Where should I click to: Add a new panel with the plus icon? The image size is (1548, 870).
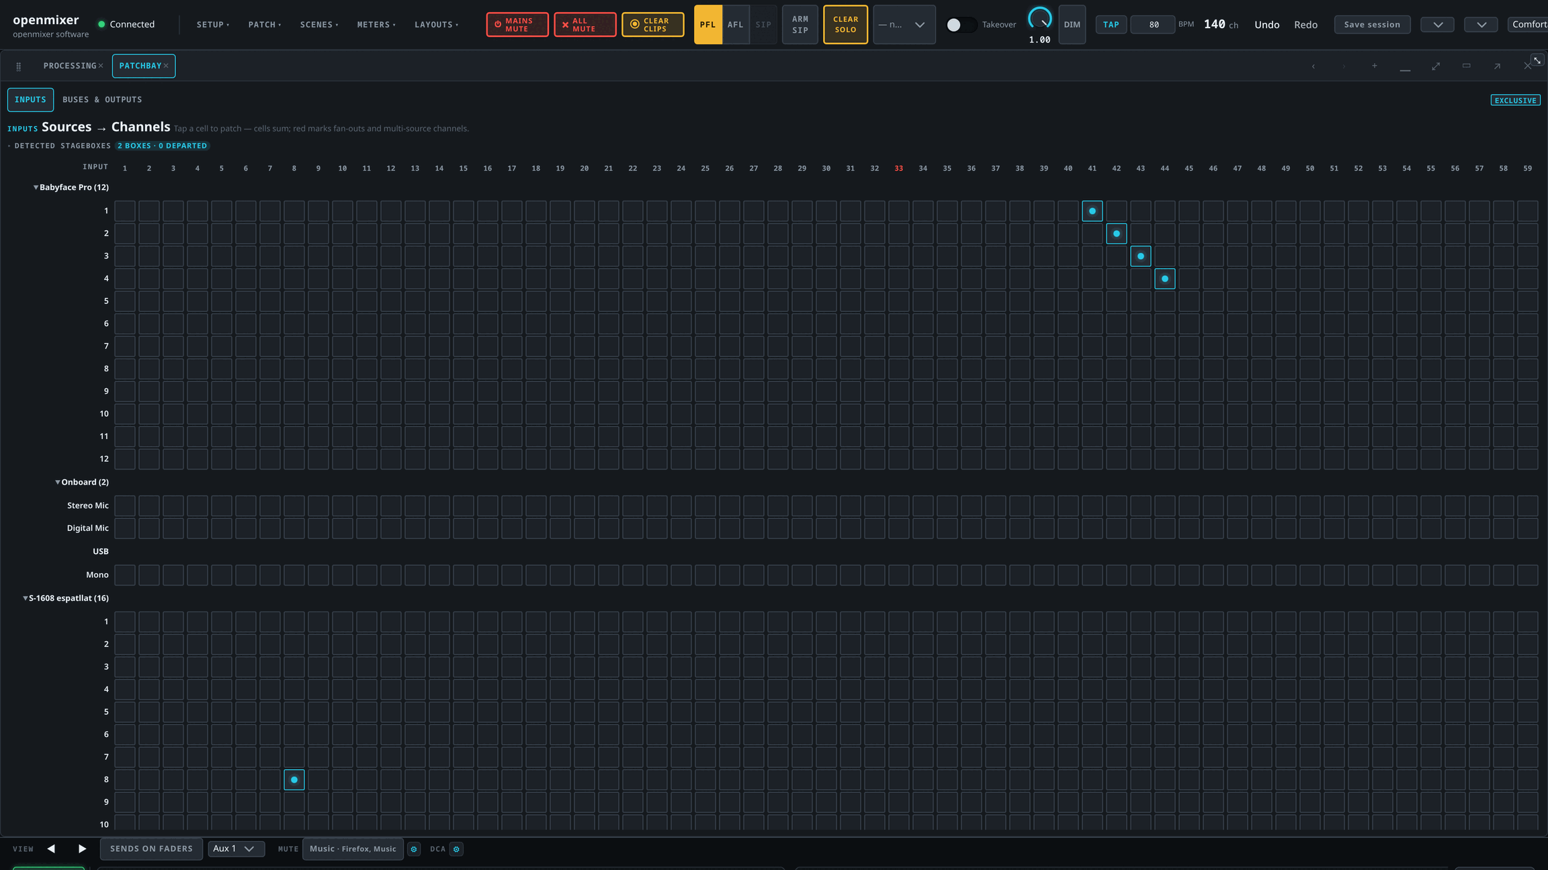pyautogui.click(x=1375, y=66)
